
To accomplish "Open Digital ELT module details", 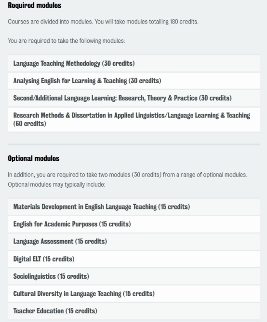I will (x=134, y=259).
